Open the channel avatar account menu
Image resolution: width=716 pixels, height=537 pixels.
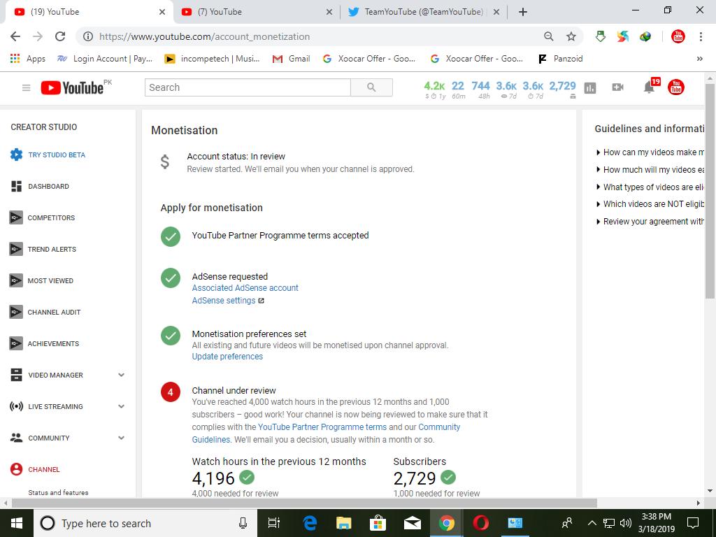click(x=676, y=87)
